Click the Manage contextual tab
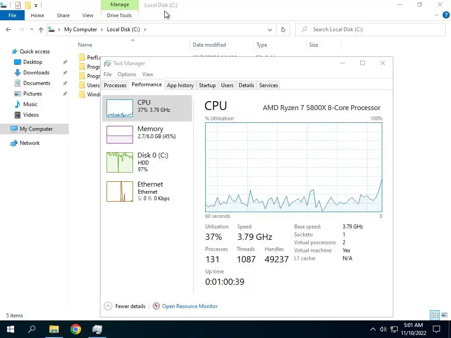Viewport: 451px width, 338px height. click(x=120, y=4)
